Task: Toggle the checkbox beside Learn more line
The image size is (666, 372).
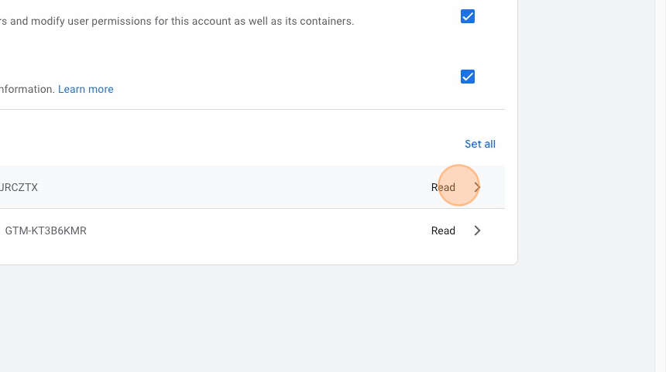Action: click(468, 77)
